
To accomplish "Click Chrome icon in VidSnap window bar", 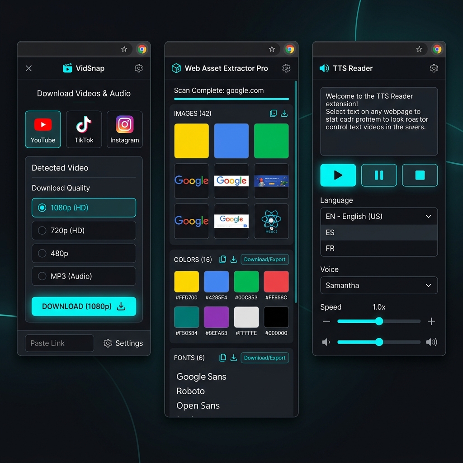I will coord(142,49).
